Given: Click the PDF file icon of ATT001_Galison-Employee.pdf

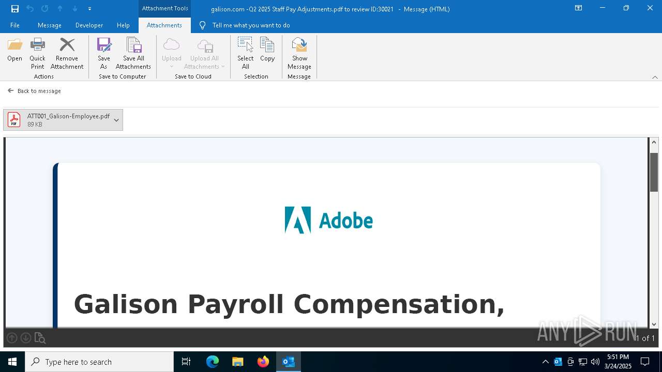Looking at the screenshot, I should [14, 120].
